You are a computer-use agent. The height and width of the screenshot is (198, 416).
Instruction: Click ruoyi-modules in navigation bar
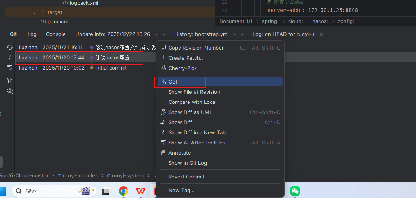78,176
